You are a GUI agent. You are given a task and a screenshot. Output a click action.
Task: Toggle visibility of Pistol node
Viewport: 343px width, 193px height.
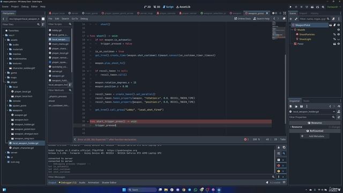(339, 44)
